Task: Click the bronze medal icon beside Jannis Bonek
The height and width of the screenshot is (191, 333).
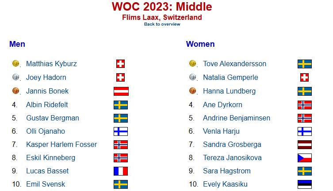Action: click(16, 91)
